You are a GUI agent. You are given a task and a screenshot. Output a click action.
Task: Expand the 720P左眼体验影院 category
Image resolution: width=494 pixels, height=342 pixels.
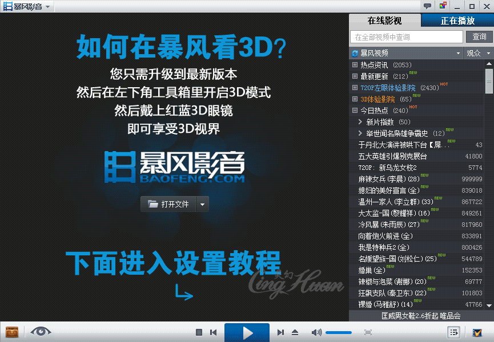pyautogui.click(x=355, y=88)
